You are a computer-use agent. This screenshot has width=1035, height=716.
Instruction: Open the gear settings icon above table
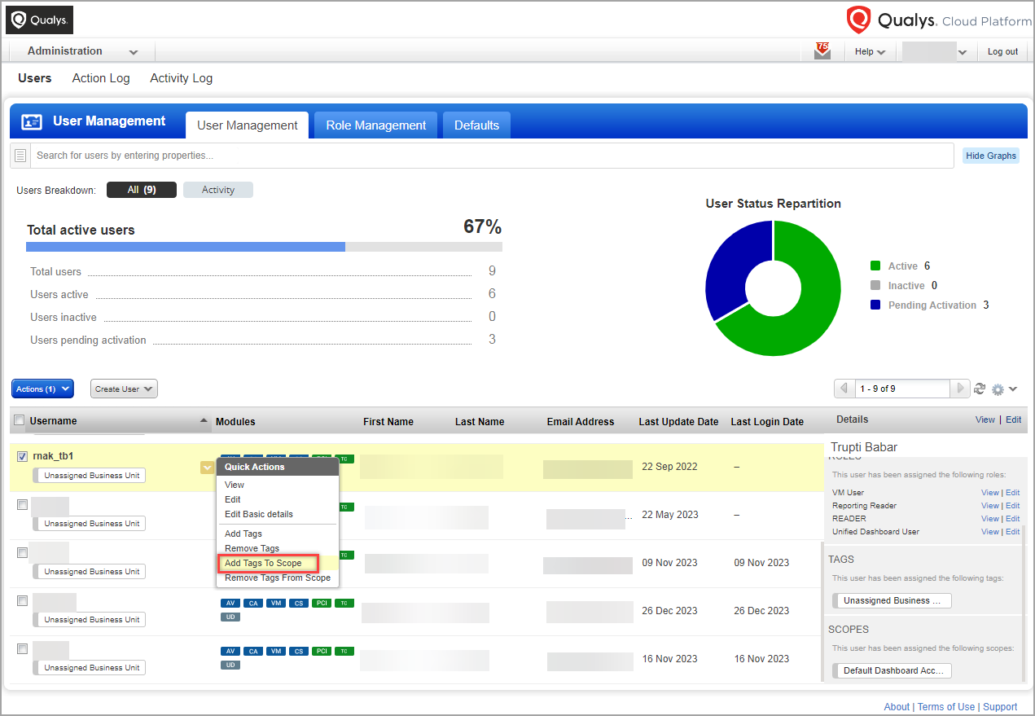(998, 389)
